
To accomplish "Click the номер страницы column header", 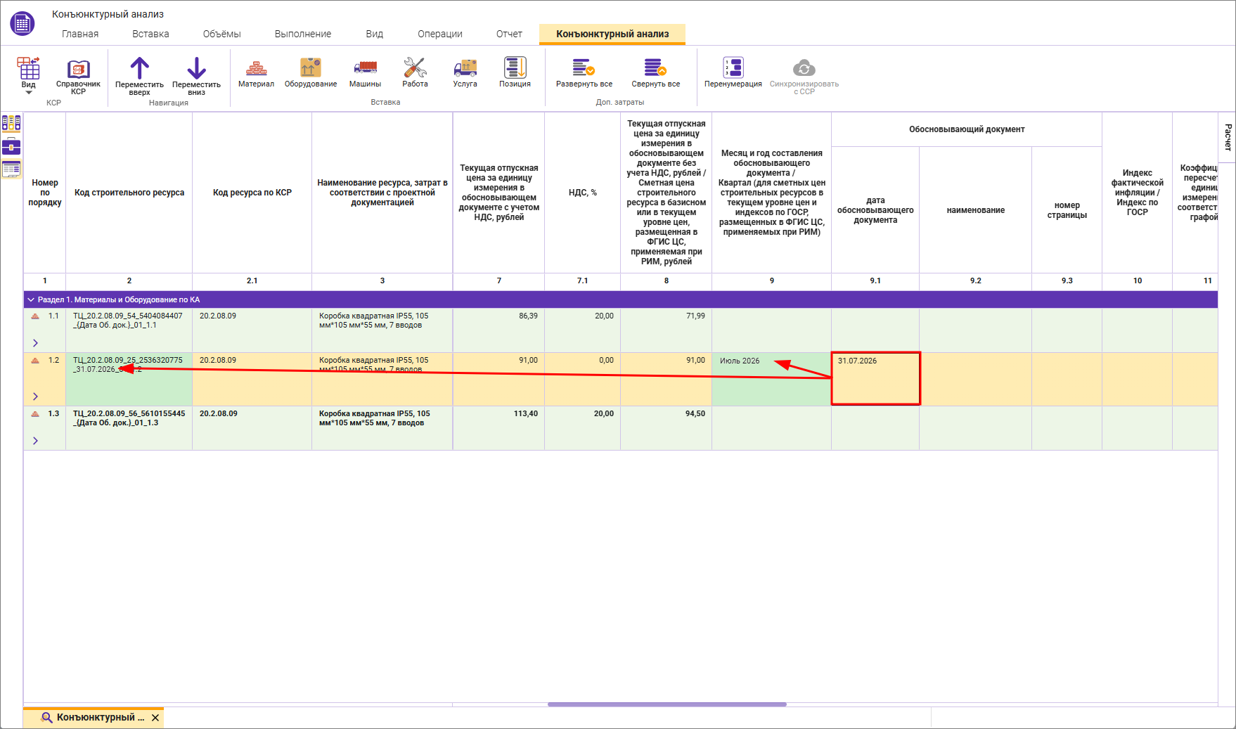I will point(1067,210).
